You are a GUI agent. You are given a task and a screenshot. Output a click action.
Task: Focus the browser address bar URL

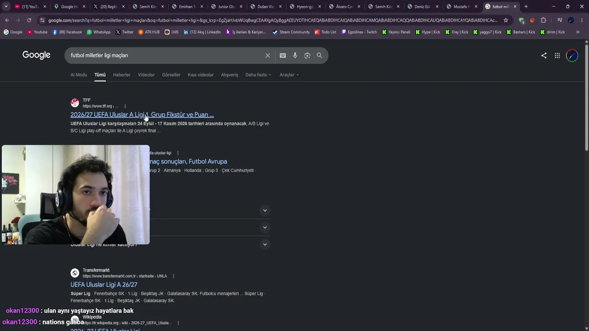coord(272,20)
